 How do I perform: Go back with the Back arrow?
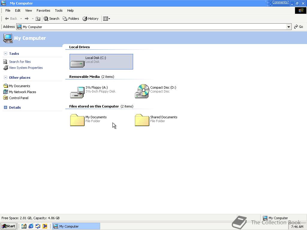click(11, 19)
